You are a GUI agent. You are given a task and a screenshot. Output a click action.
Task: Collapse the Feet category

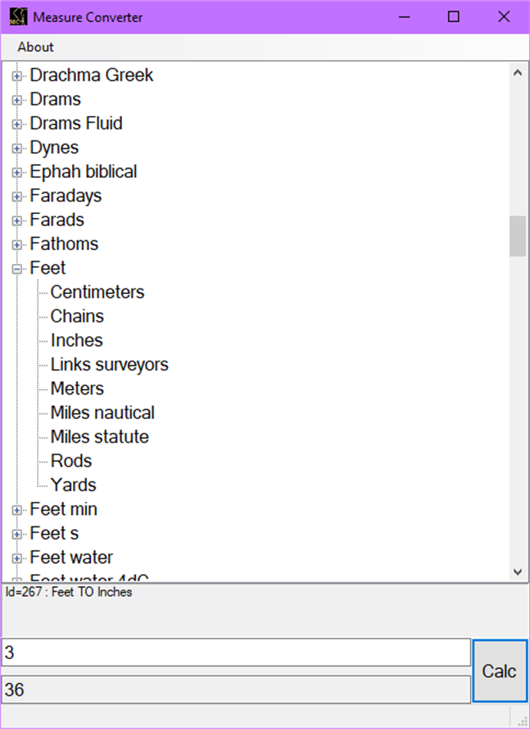click(17, 268)
